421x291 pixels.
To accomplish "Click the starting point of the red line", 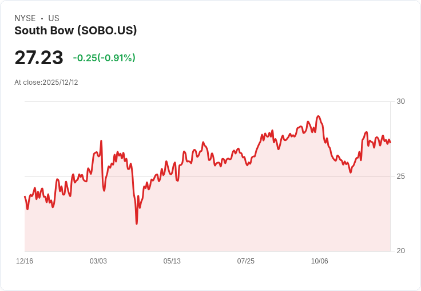I will coord(25,196).
